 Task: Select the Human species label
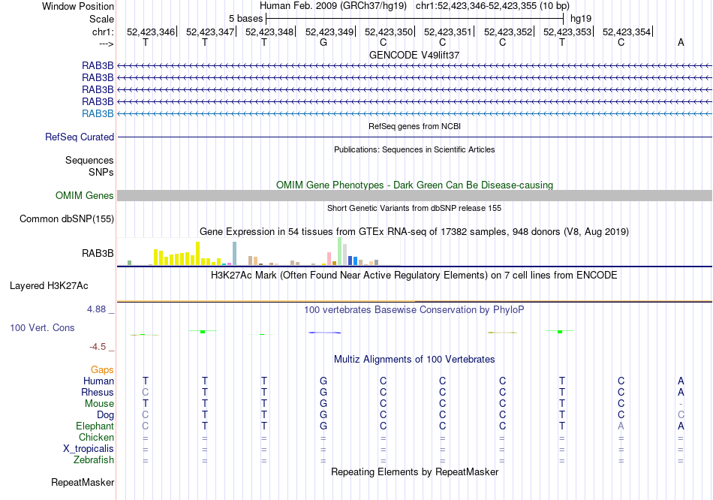click(98, 381)
